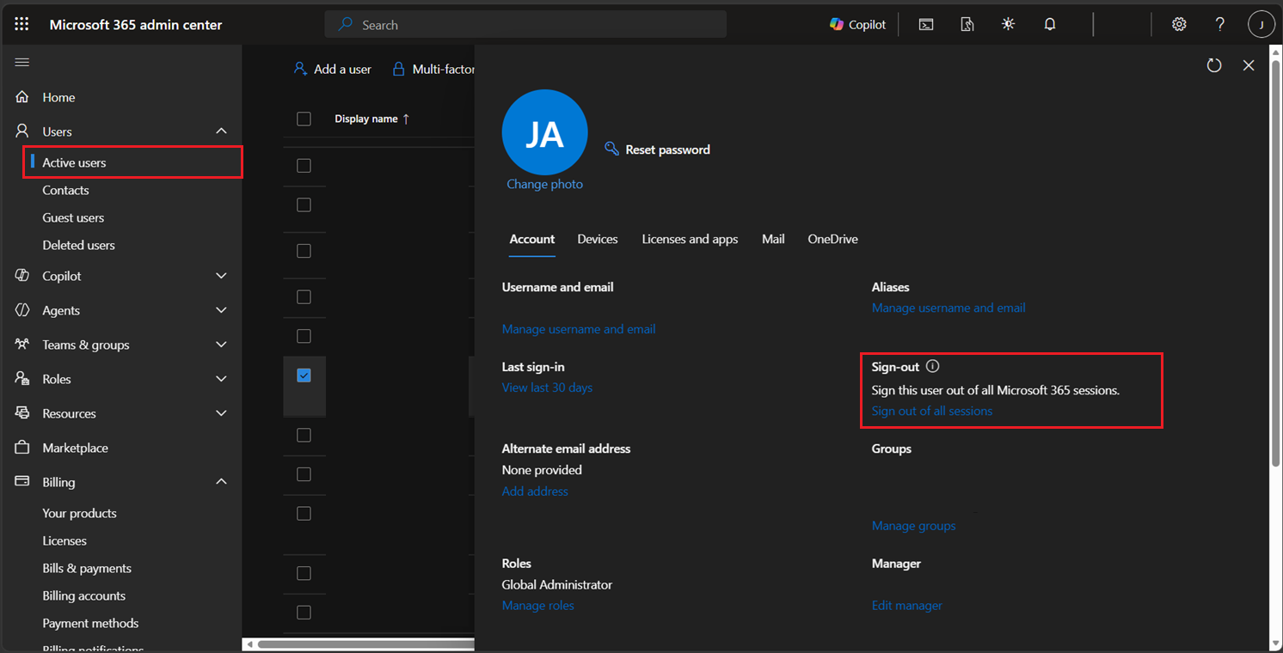Open the OneDrive tab
Viewport: 1283px width, 653px height.
[832, 239]
